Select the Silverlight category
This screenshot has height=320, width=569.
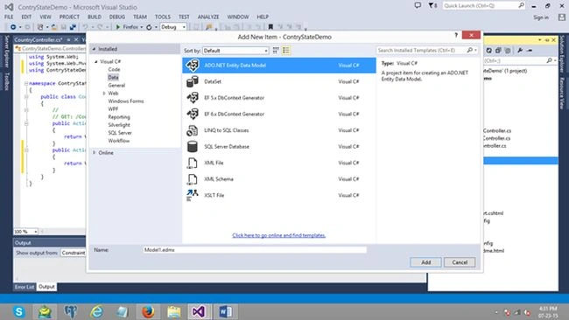pyautogui.click(x=119, y=125)
